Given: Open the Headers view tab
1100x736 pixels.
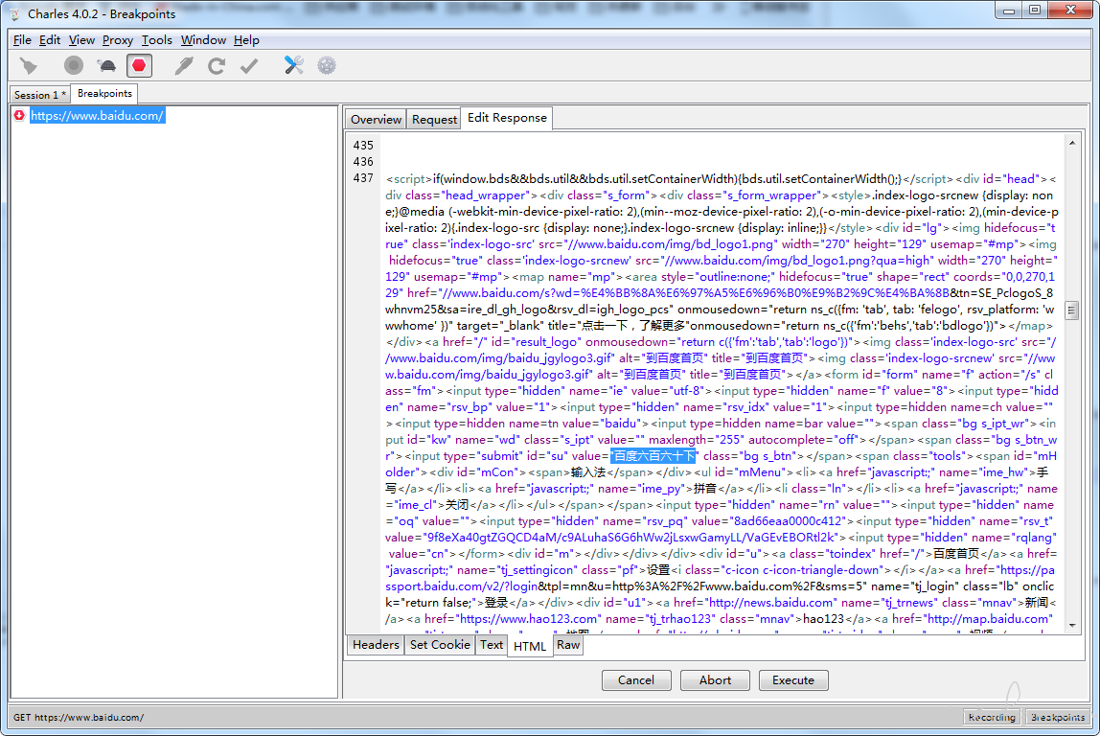Looking at the screenshot, I should [376, 645].
